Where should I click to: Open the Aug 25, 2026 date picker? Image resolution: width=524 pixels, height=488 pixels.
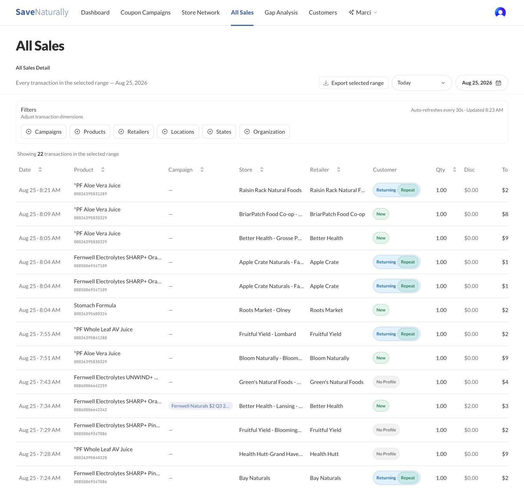[x=482, y=83]
